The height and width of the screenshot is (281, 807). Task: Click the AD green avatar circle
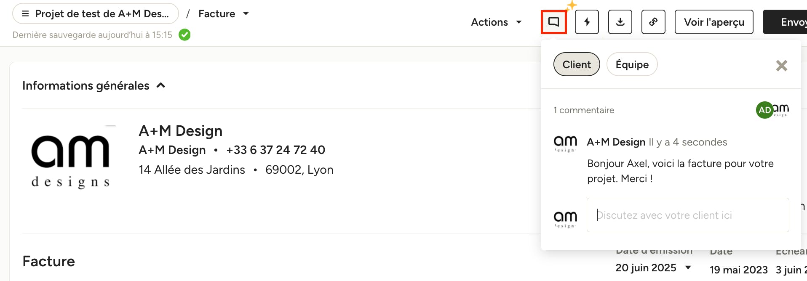point(764,110)
